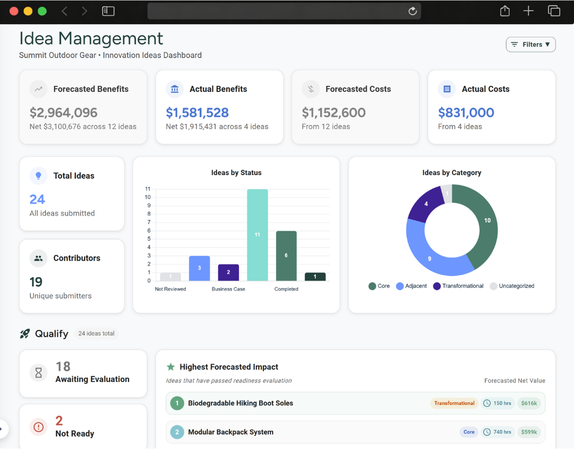
Task: Click the tallest status bar showing 11
Action: pos(258,235)
